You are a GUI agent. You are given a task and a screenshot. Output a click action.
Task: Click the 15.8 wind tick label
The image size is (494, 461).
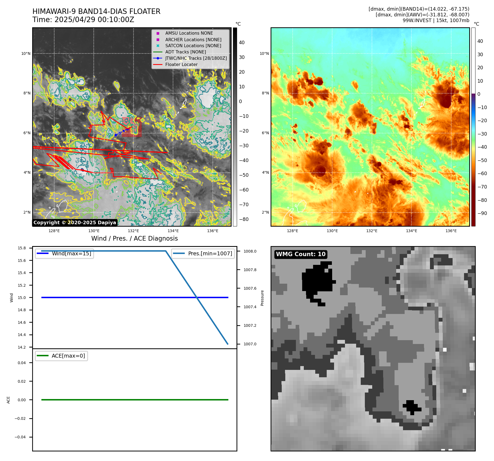click(x=22, y=248)
